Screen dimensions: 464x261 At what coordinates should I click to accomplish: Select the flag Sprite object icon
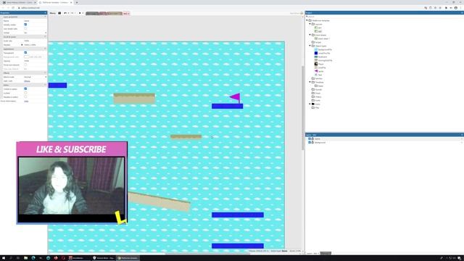click(x=316, y=71)
